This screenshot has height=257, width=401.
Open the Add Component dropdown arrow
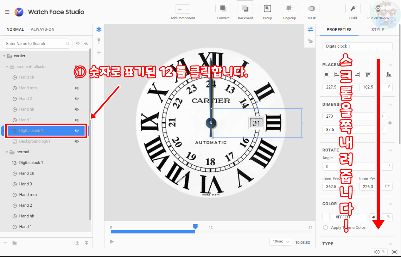187,9
